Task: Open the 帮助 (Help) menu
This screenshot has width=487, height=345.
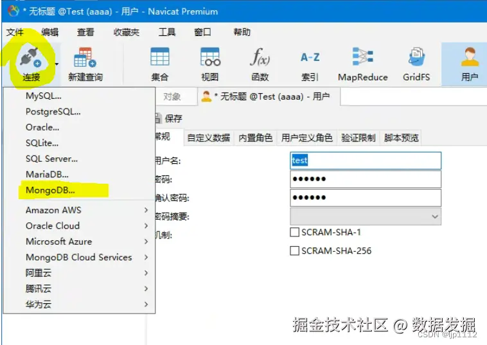Action: tap(242, 32)
